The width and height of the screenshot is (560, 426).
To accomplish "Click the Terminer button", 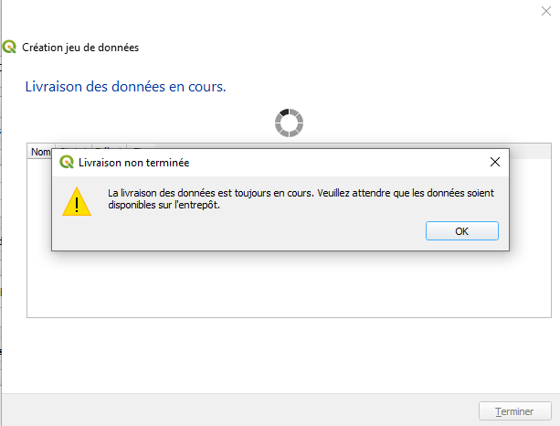I will click(514, 411).
